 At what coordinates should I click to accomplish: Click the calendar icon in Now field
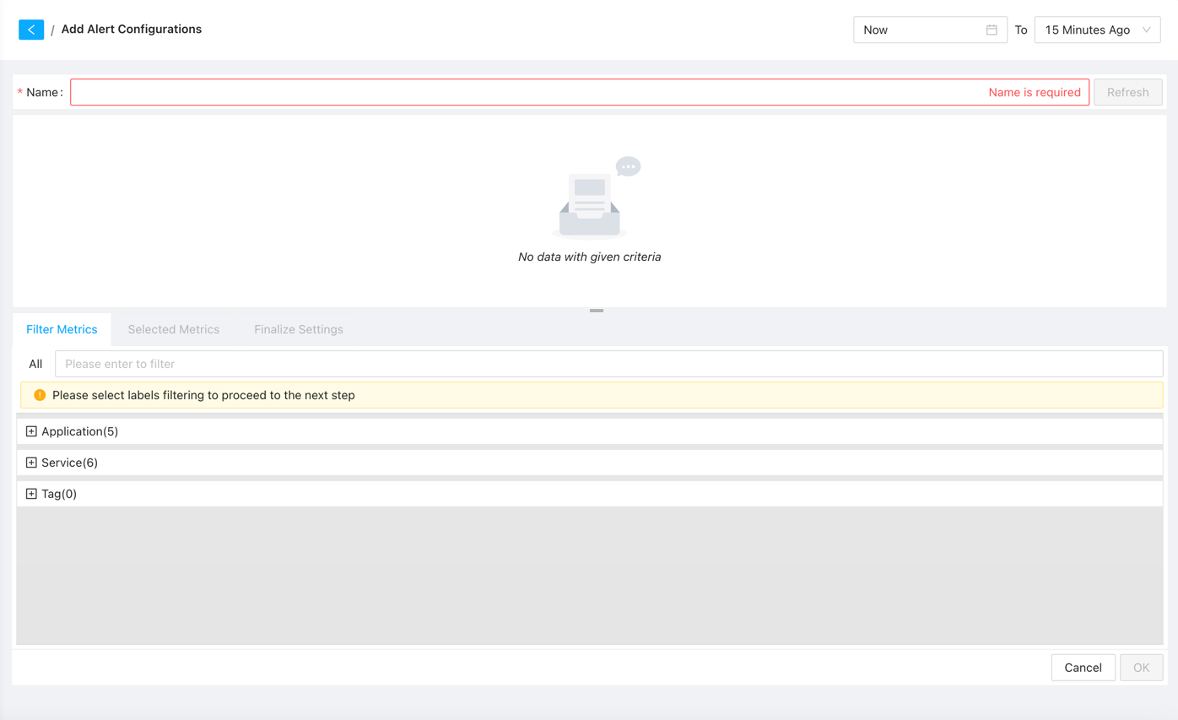(992, 30)
